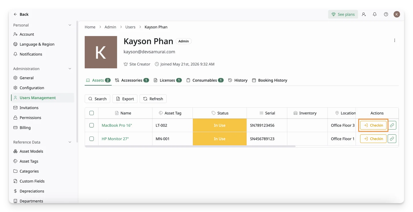This screenshot has height=212, width=413.
Task: Open the Booking History tab
Action: pos(270,80)
